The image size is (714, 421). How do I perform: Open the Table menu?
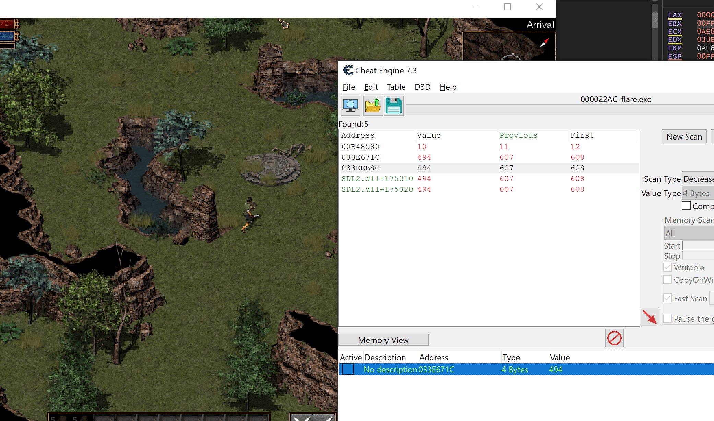click(x=396, y=87)
